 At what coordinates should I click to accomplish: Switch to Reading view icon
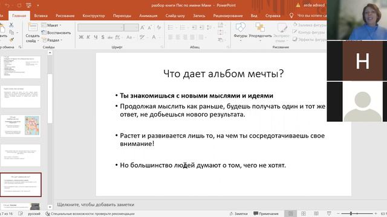pyautogui.click(x=316, y=213)
